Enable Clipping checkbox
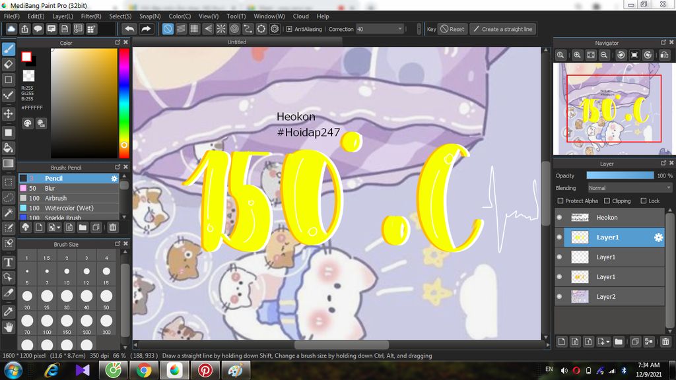This screenshot has width=676, height=380. [x=607, y=201]
